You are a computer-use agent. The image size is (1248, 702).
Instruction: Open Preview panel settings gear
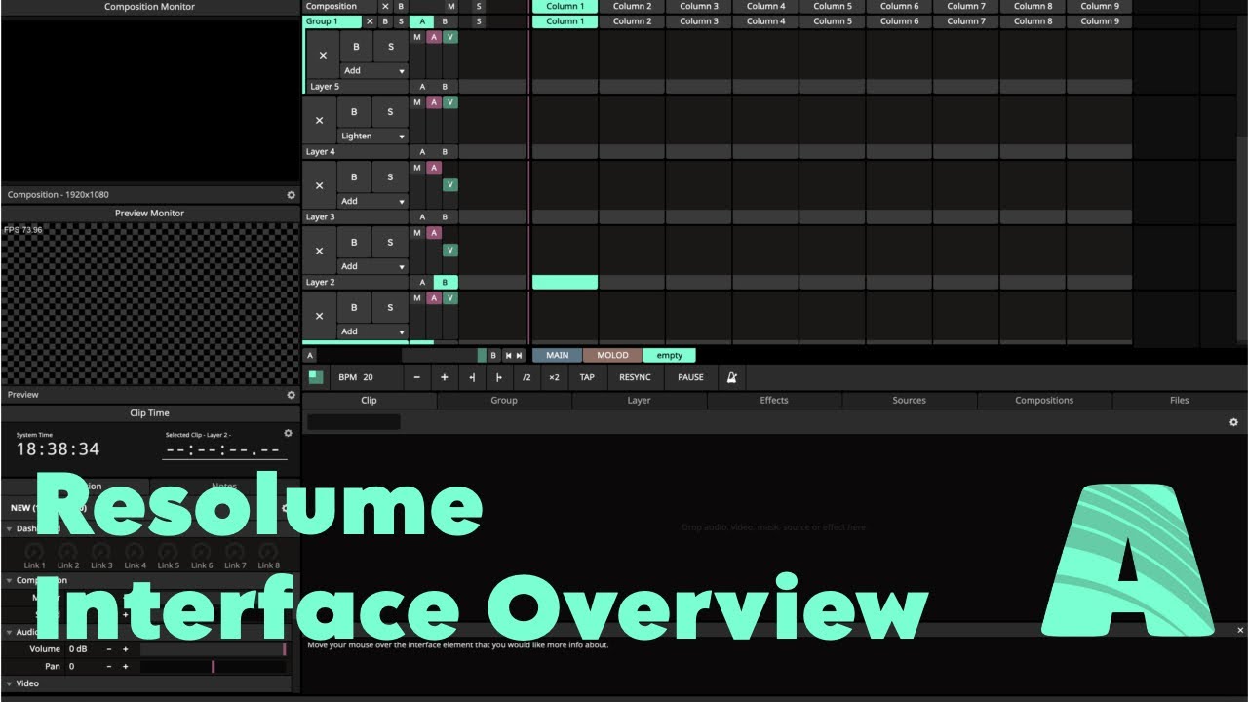[291, 395]
